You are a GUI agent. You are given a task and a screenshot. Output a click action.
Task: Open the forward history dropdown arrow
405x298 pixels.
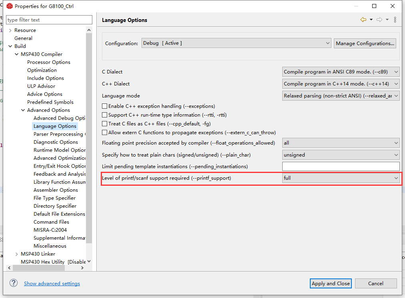[x=387, y=20]
